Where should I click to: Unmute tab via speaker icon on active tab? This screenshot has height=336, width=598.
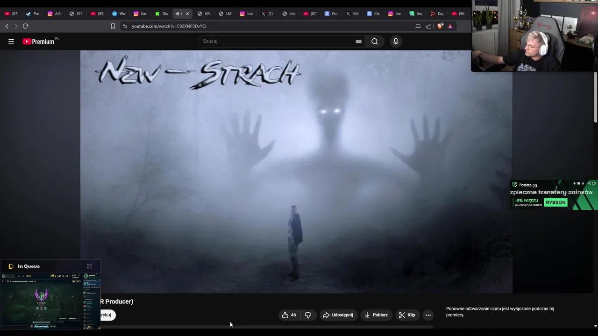(178, 14)
